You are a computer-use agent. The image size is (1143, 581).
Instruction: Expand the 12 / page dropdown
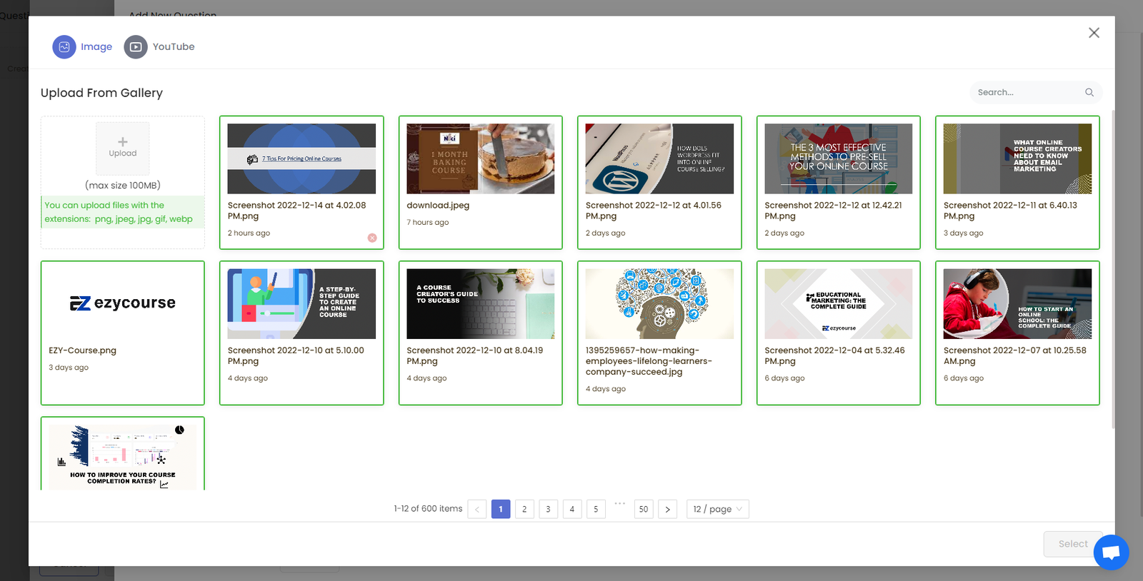717,509
